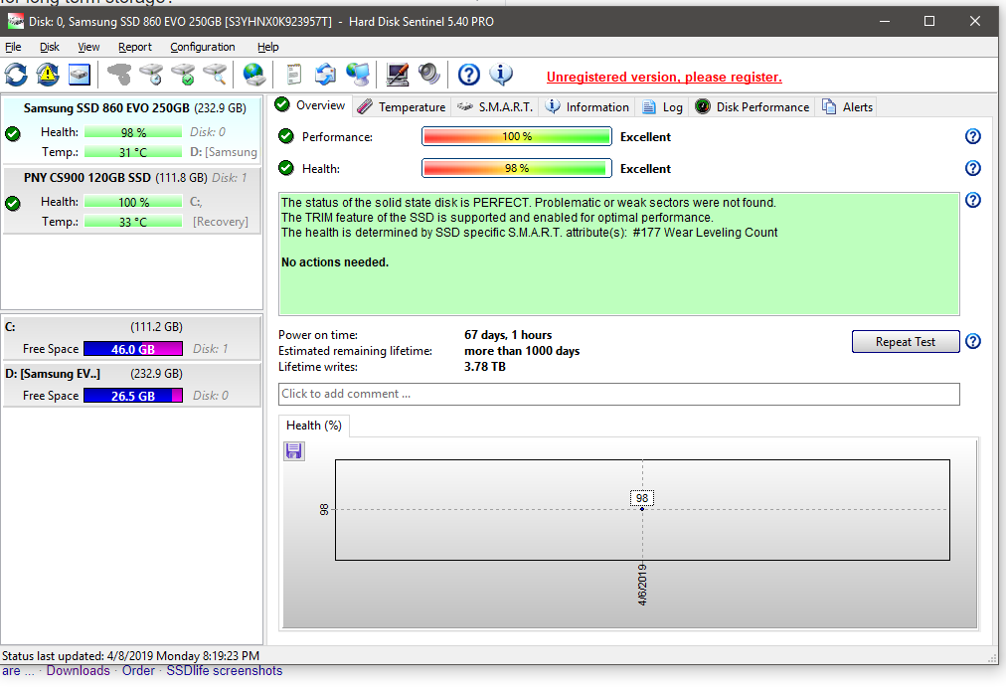Image resolution: width=1006 pixels, height=687 pixels.
Task: Click the Samsung SSD 31 °C temperature bar
Action: 133,152
